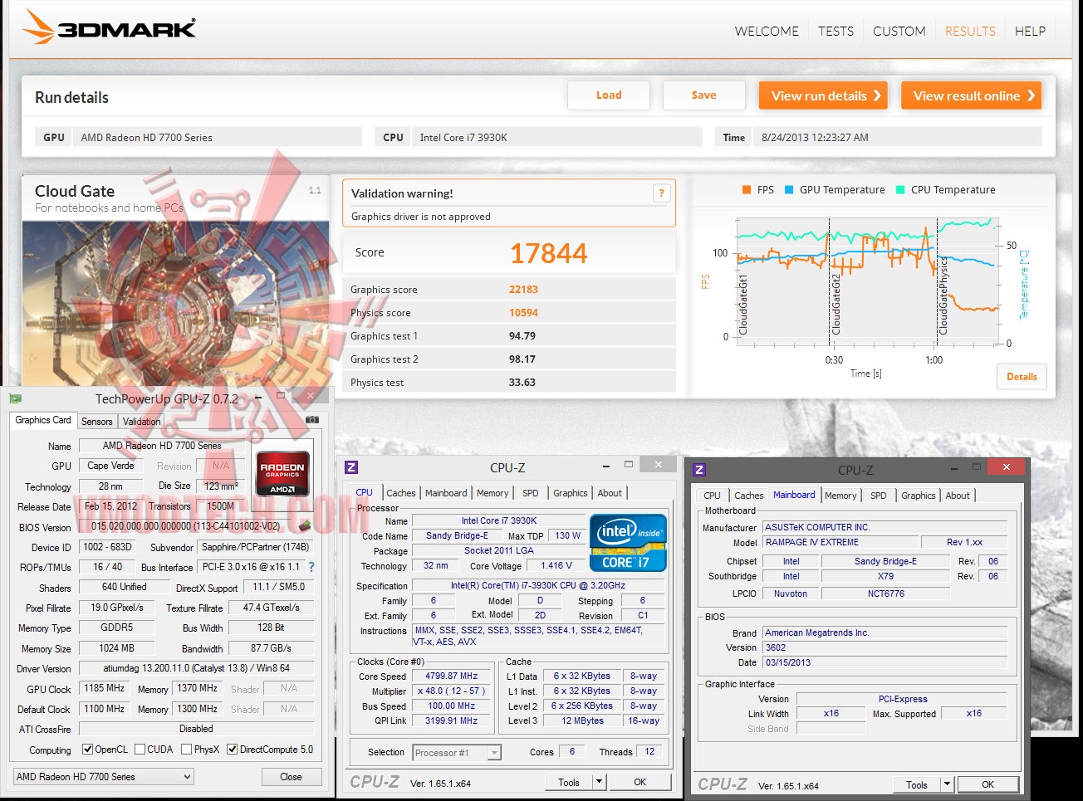Click the orange FPS legend swatch
The image size is (1083, 801).
(x=747, y=190)
